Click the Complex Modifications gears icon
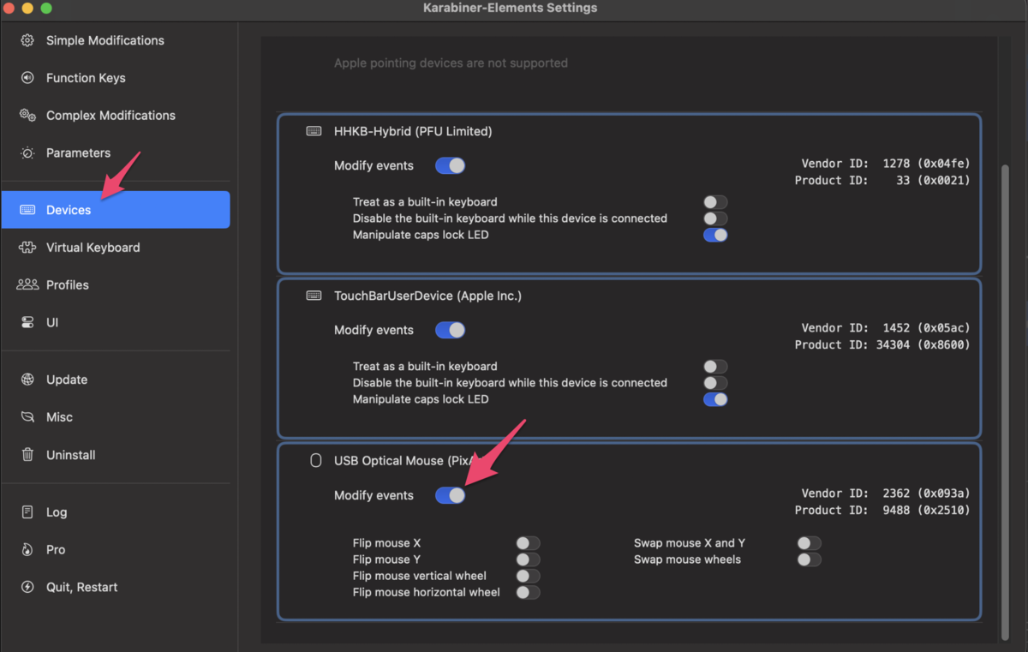1028x652 pixels. coord(27,116)
